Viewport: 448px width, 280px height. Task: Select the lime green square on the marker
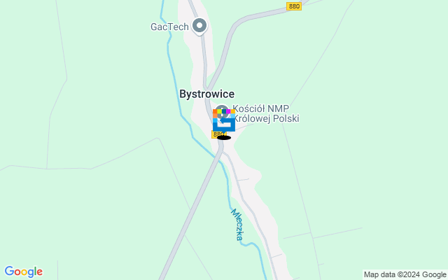[x=219, y=111]
